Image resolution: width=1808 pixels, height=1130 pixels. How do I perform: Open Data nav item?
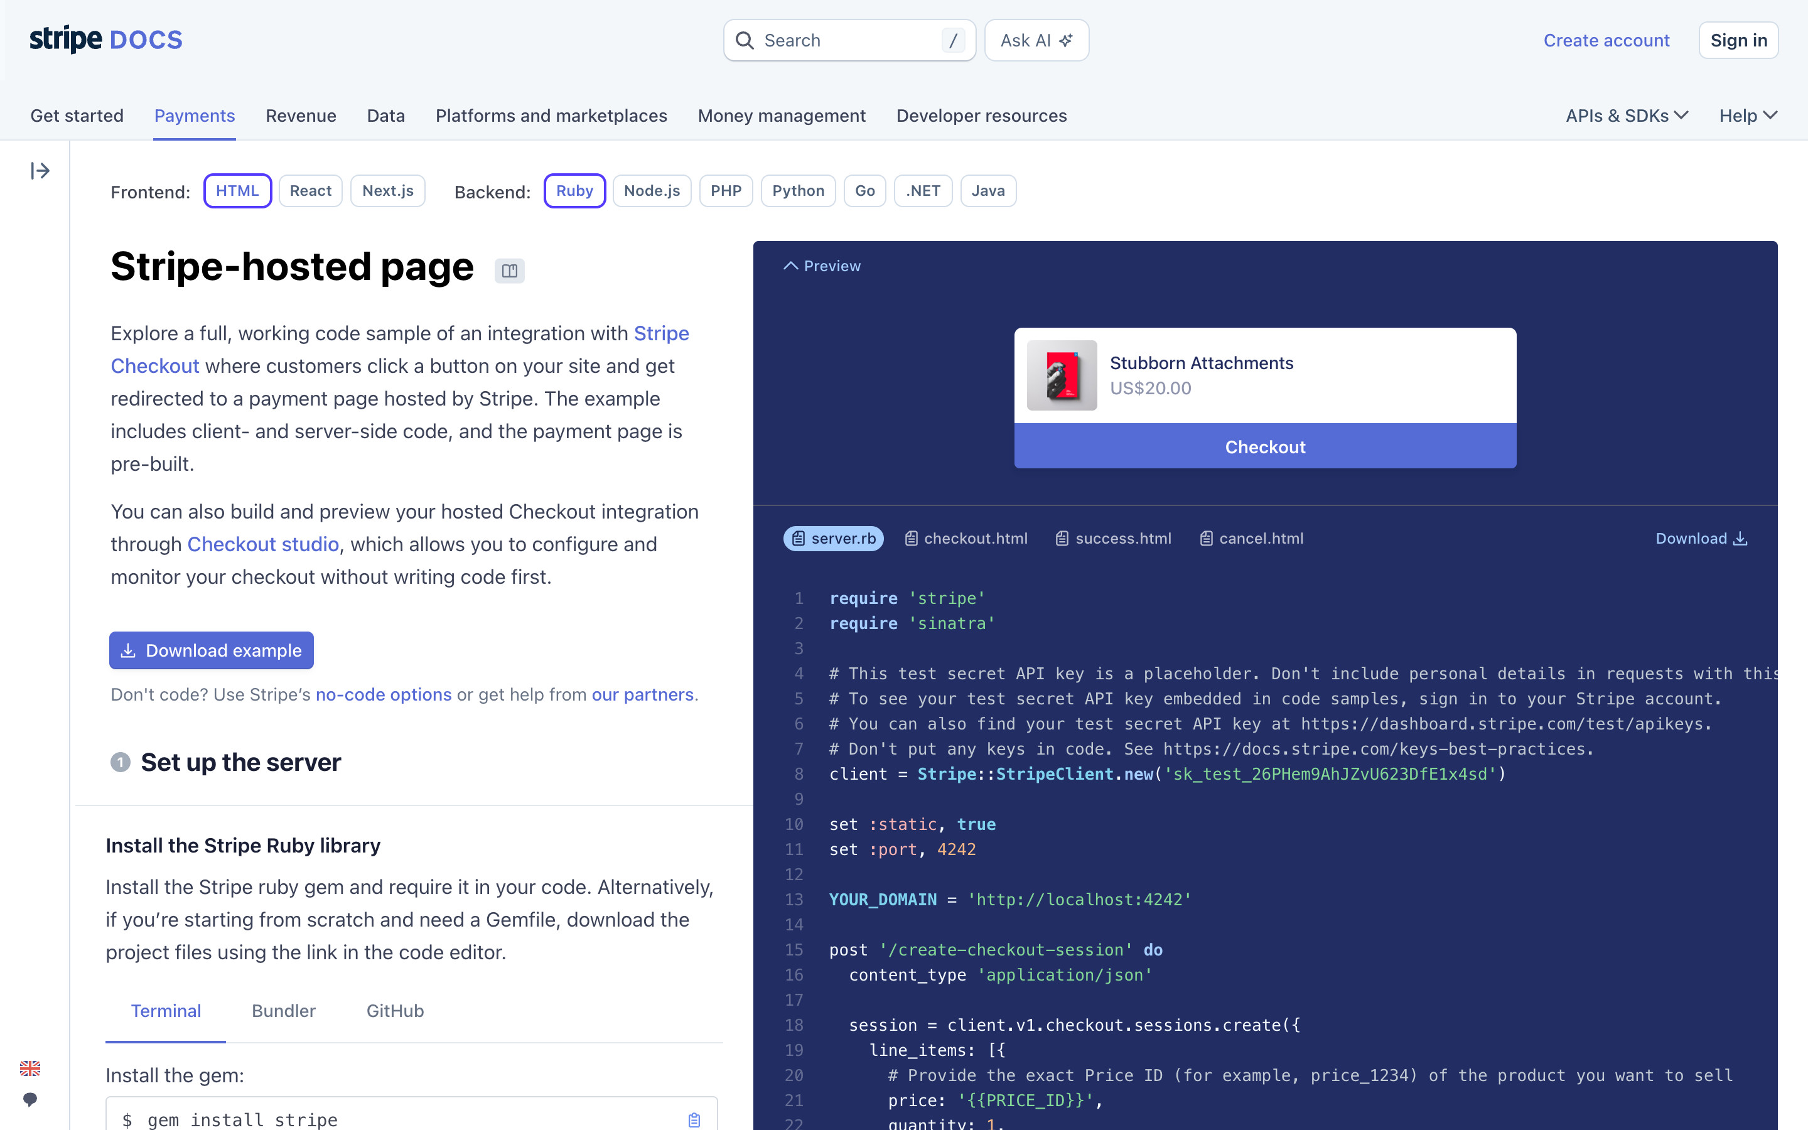click(x=385, y=116)
